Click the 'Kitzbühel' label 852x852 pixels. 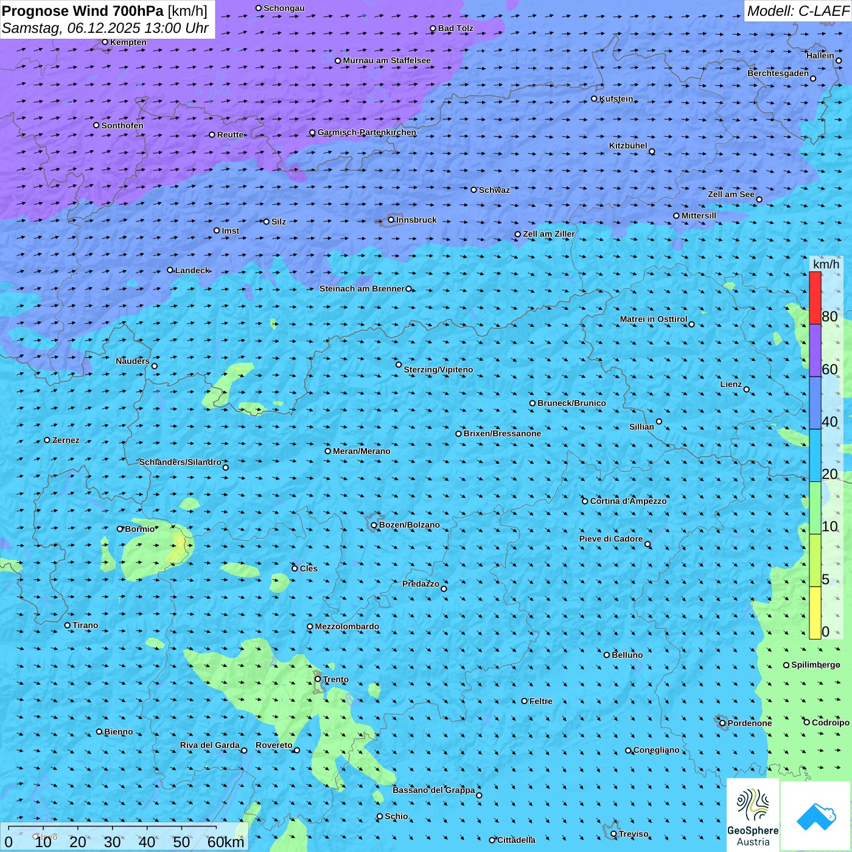628,145
